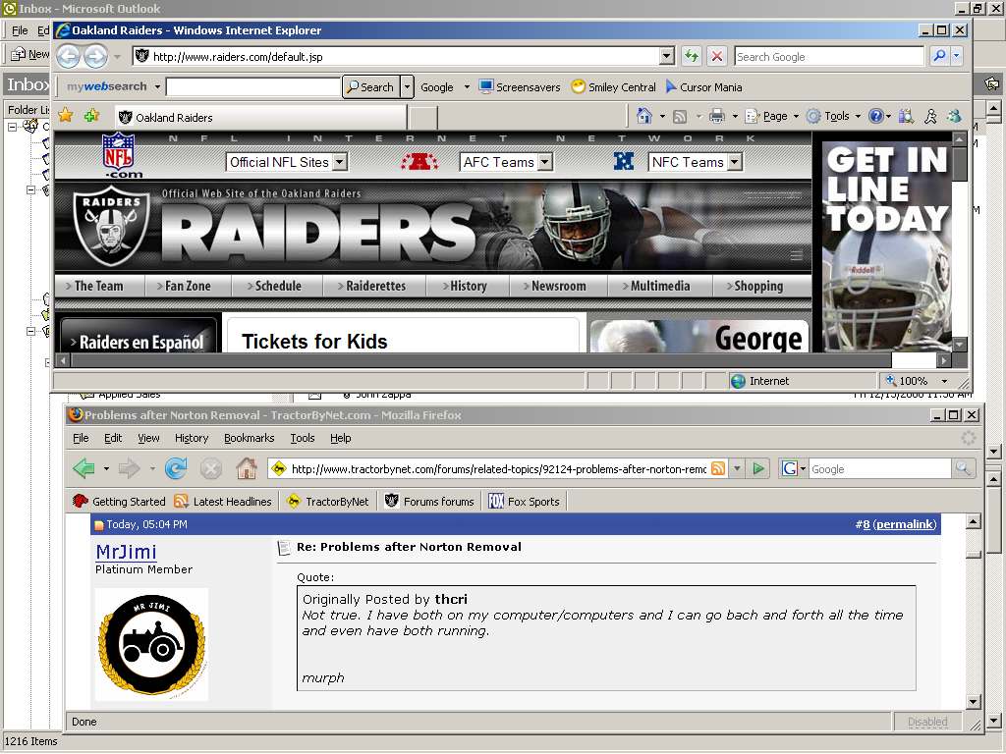Open the Firefox History menu
Screen dimensions: 1006x754
[192, 438]
